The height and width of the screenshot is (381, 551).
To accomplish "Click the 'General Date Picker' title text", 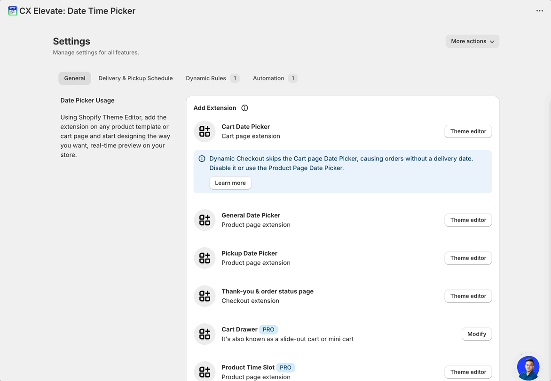I will (x=251, y=215).
